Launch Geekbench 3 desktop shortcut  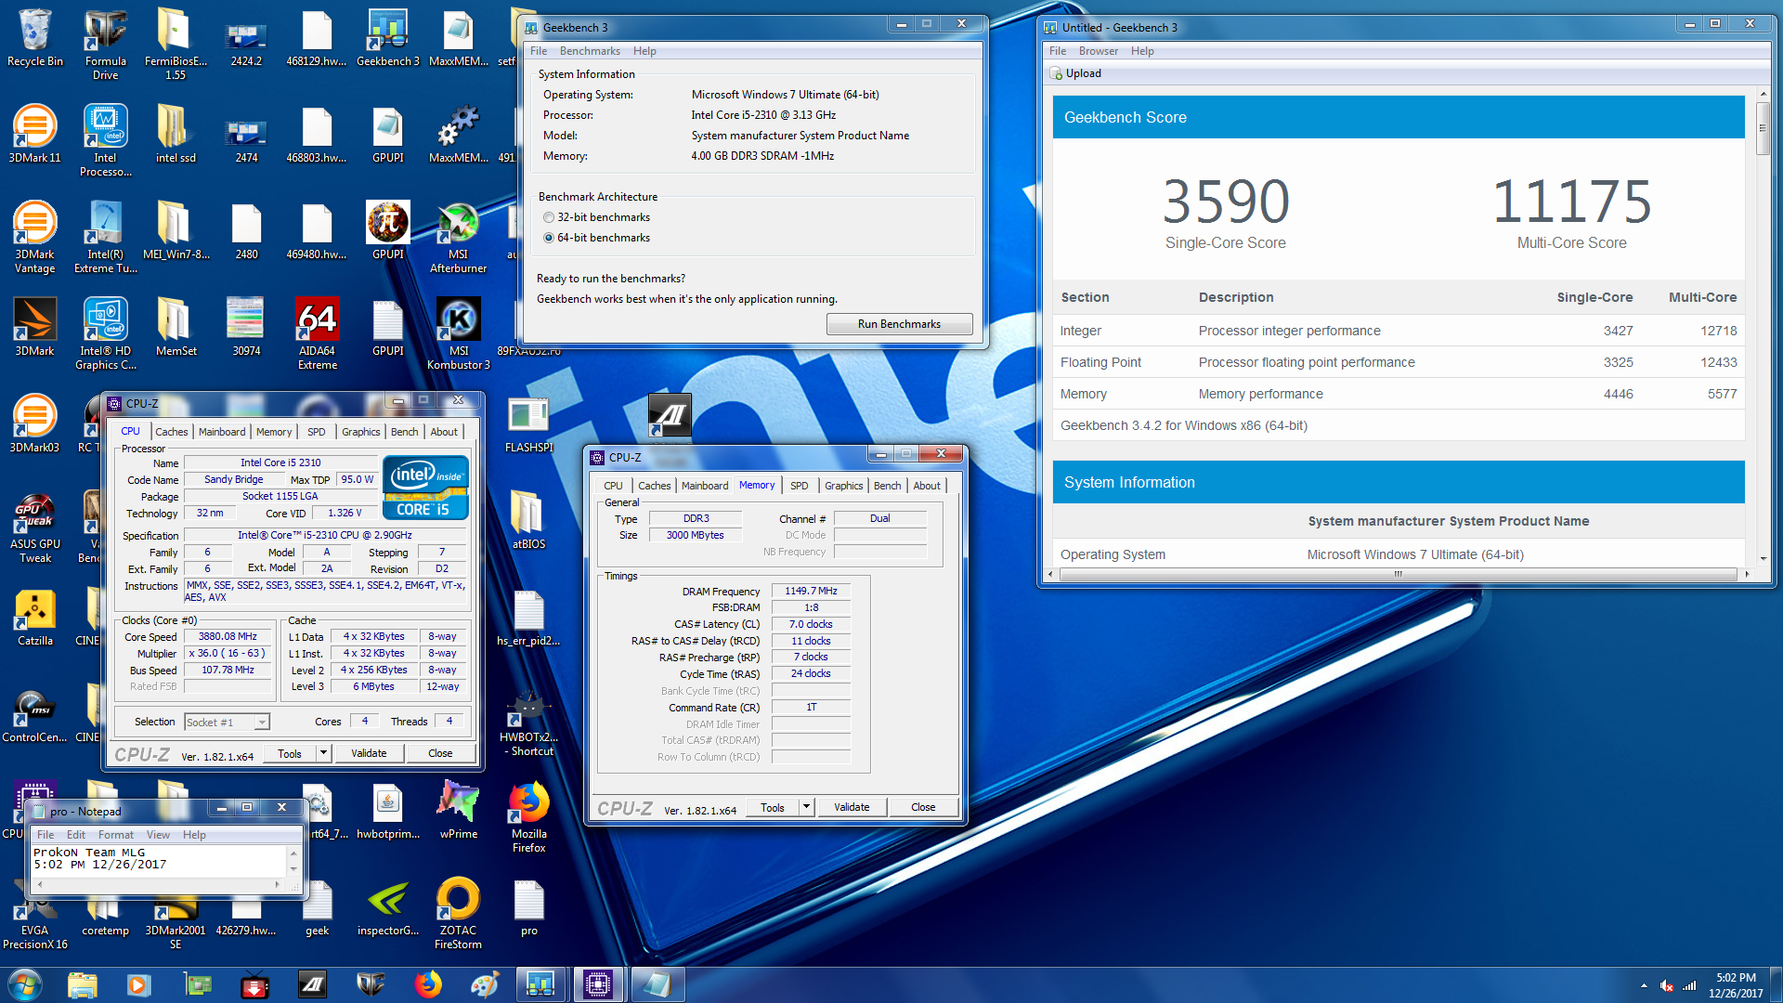pyautogui.click(x=387, y=37)
